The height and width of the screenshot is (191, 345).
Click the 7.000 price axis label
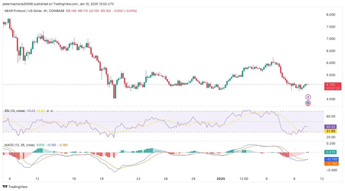pyautogui.click(x=331, y=39)
